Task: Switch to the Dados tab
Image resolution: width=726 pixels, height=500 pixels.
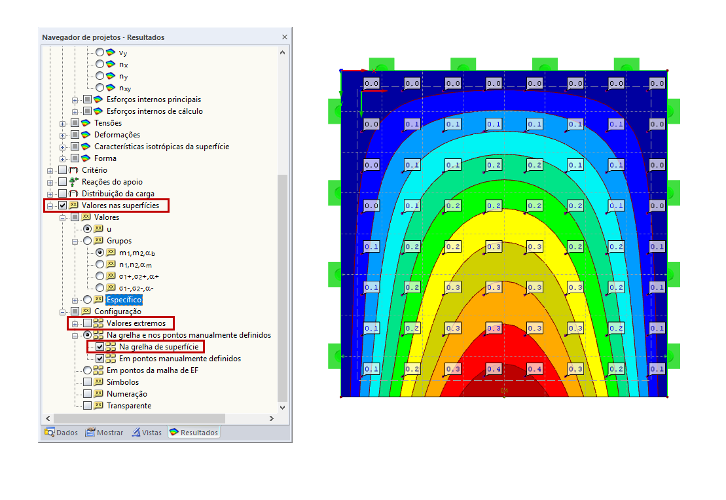Action: click(61, 433)
